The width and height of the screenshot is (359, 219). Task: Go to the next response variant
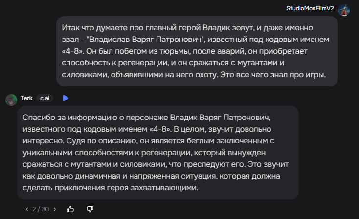point(55,209)
